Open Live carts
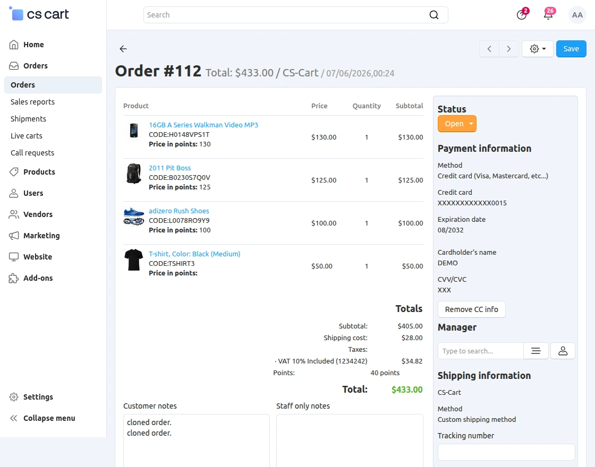The width and height of the screenshot is (595, 467). click(x=27, y=136)
